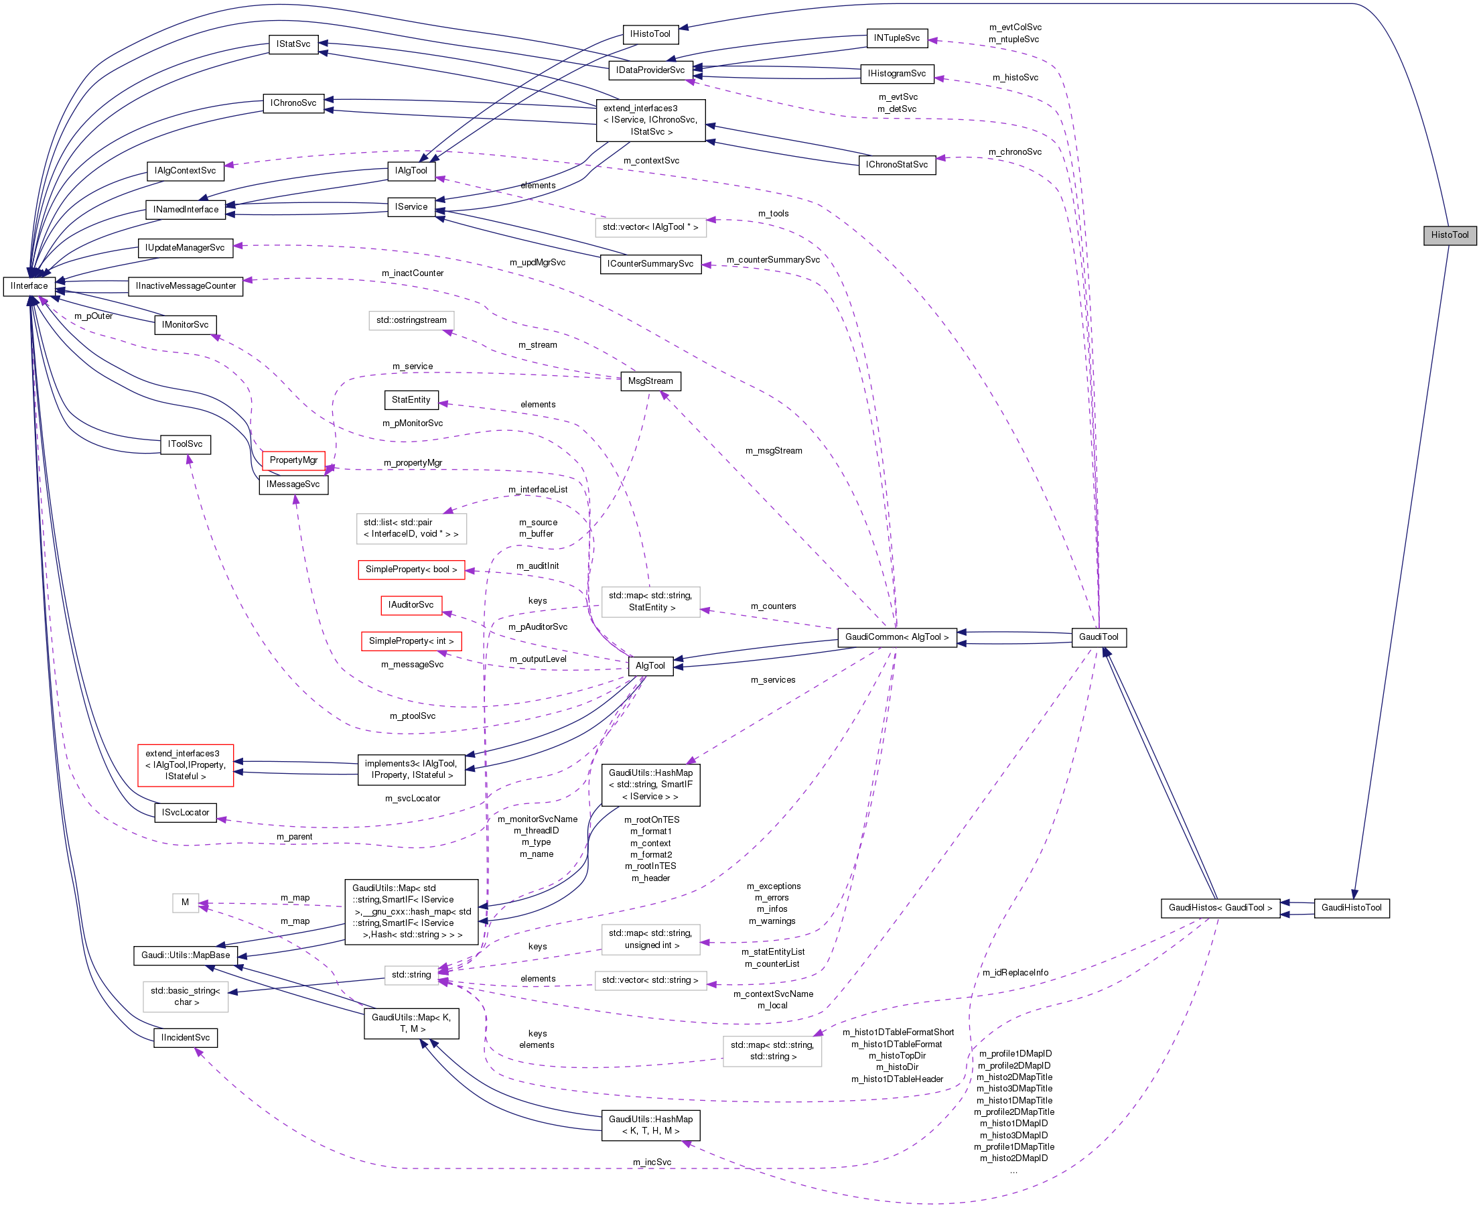Open the HistoTool class node

(x=1450, y=235)
